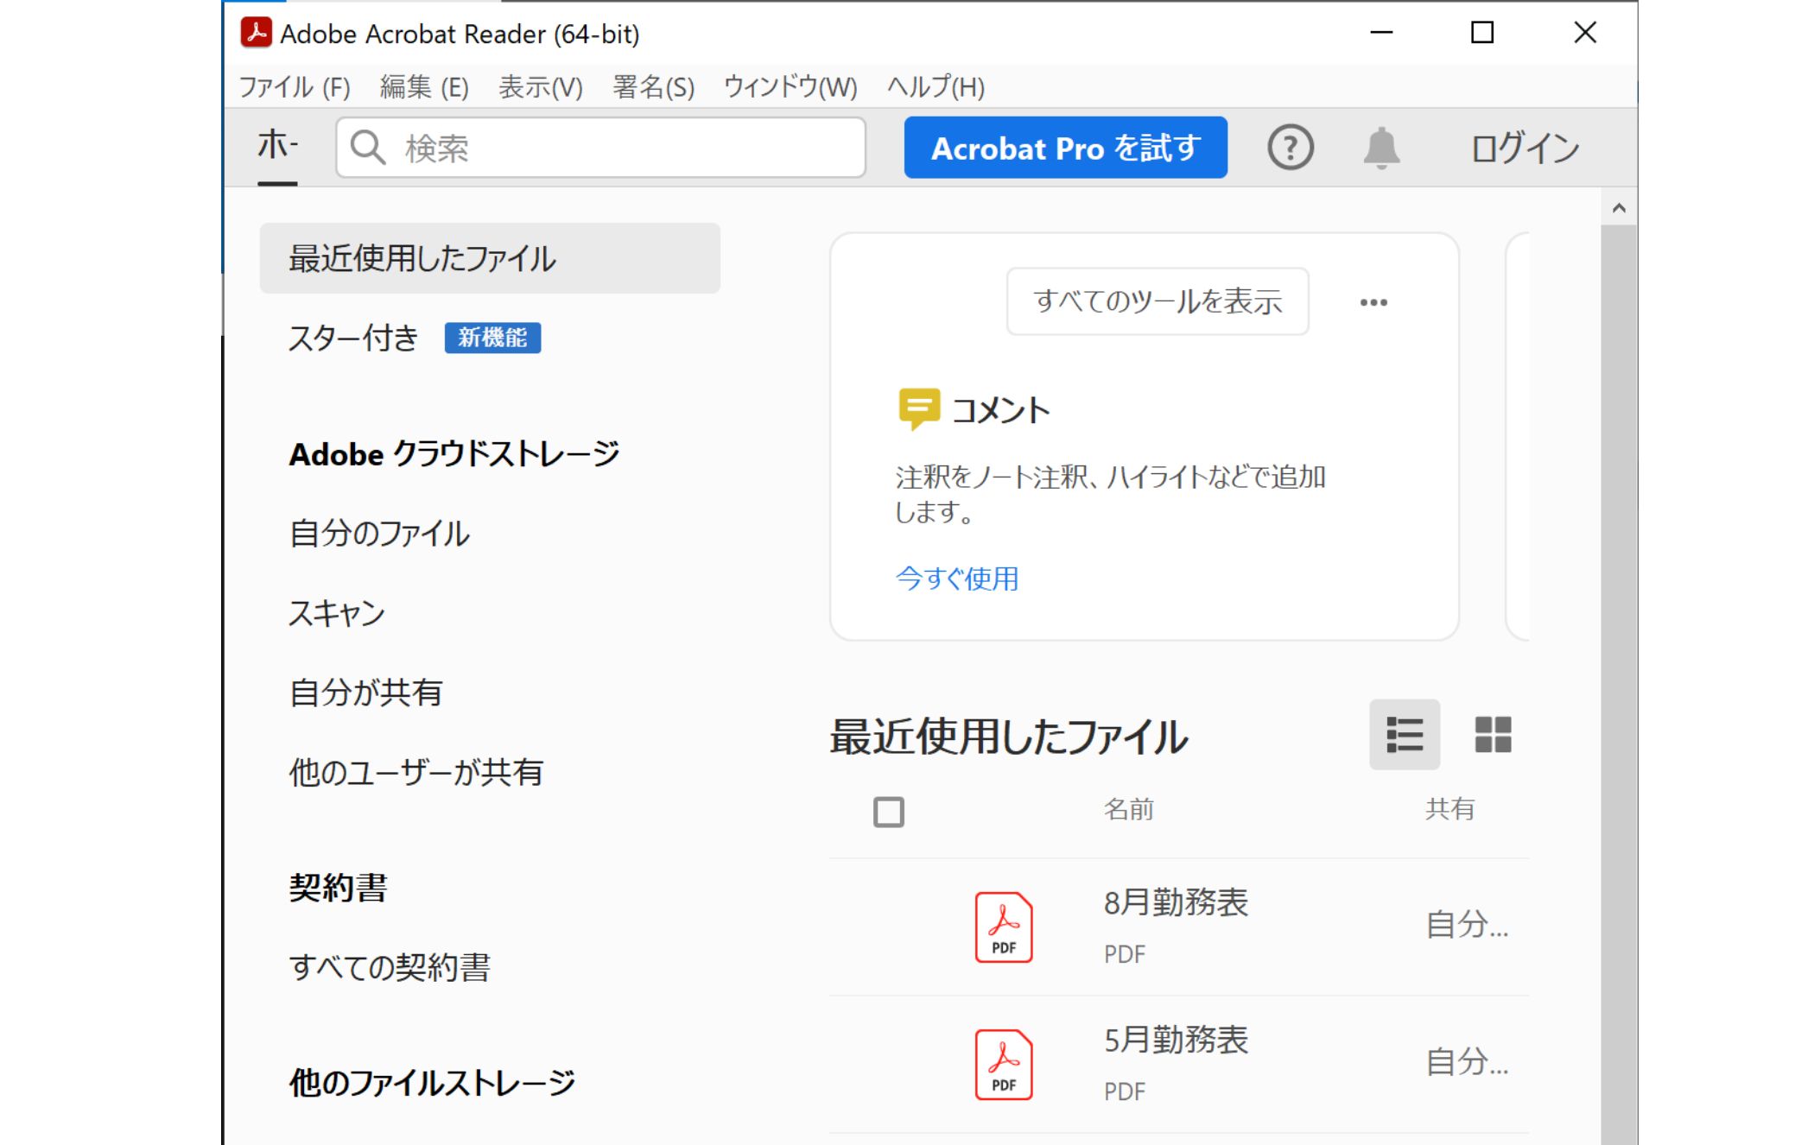Click inside the 検索 search field
This screenshot has height=1145, width=1814.
click(x=601, y=148)
